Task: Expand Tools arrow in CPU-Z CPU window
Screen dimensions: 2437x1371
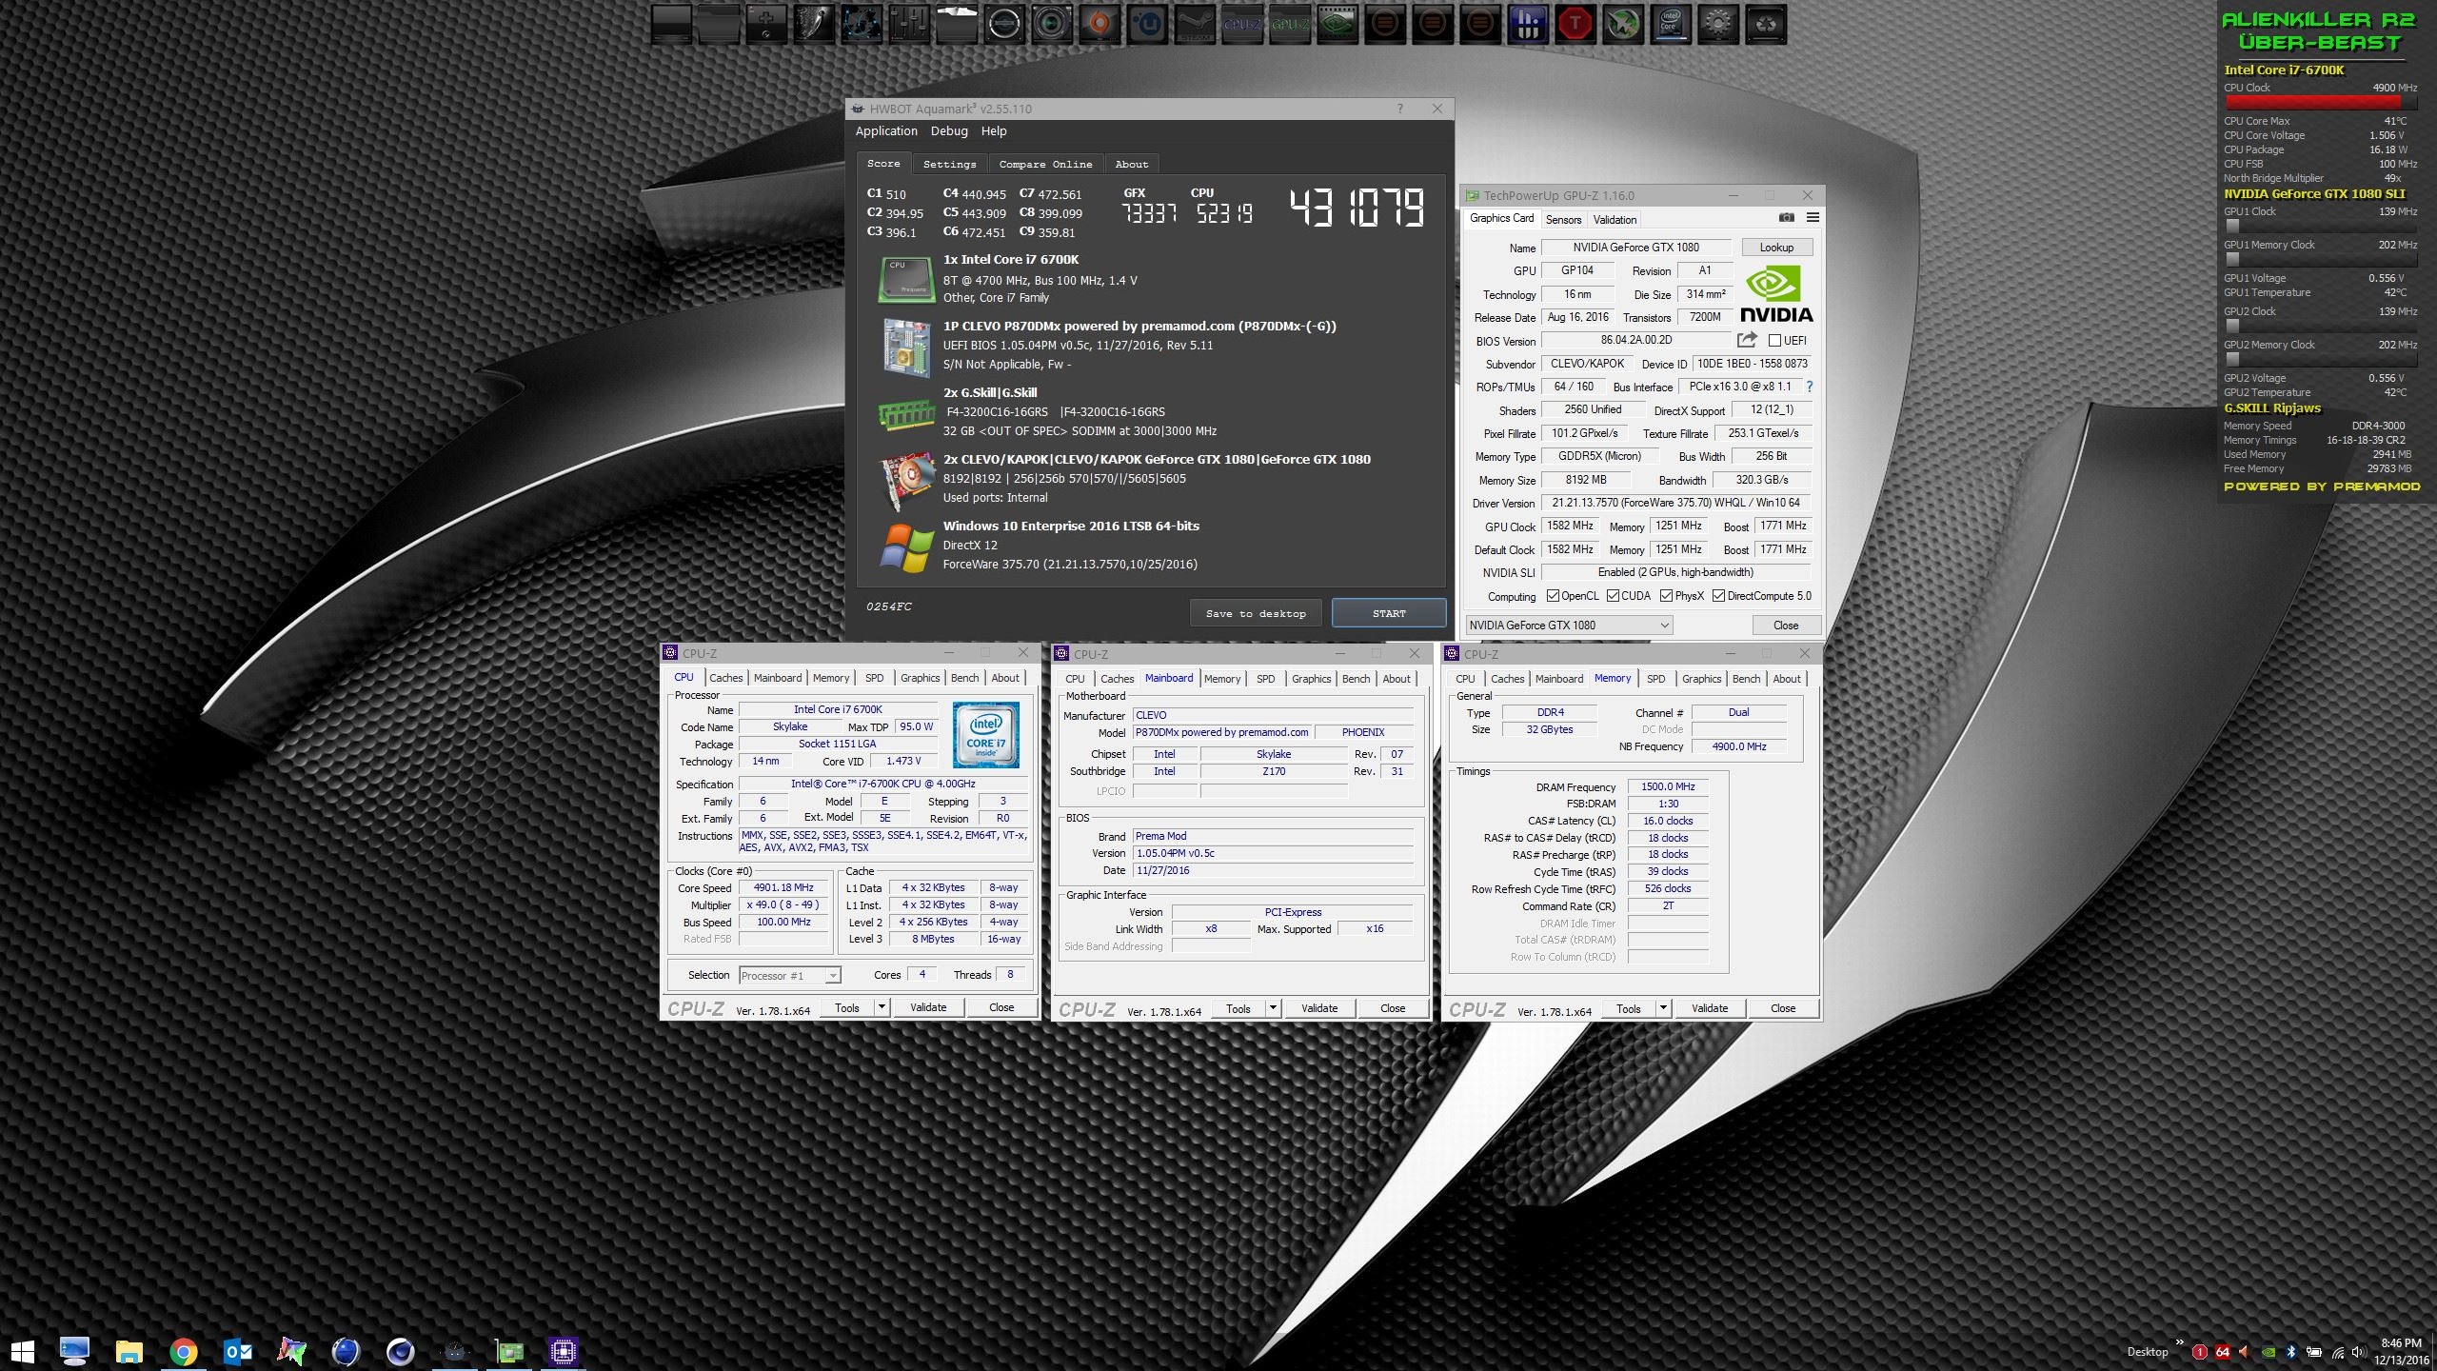Action: pyautogui.click(x=882, y=1007)
